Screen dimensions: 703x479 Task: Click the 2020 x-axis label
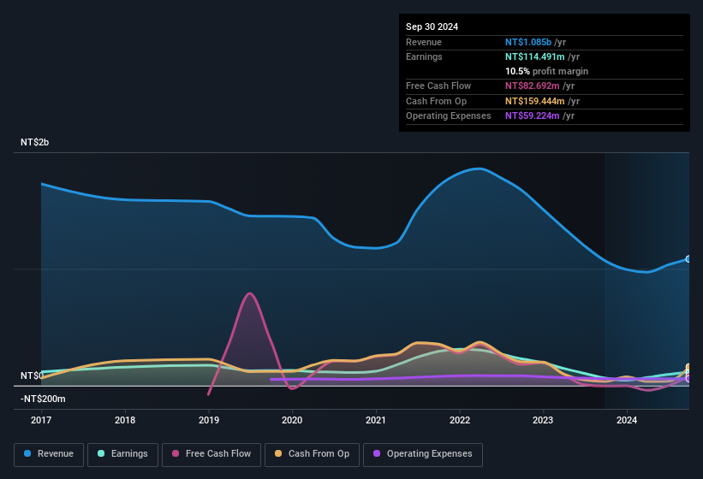click(x=292, y=420)
